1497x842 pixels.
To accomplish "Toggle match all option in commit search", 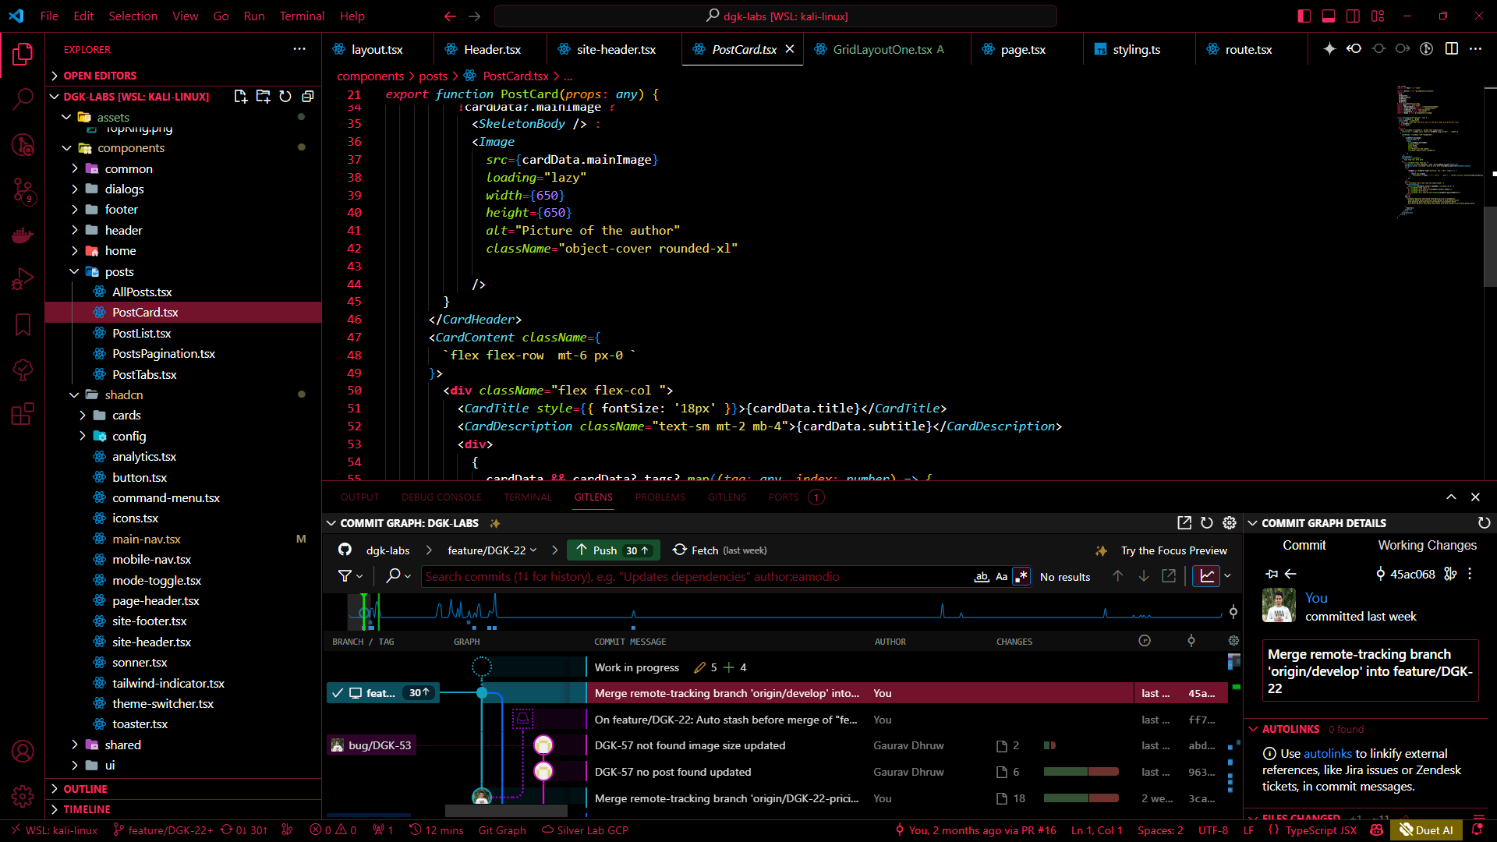I will [982, 577].
